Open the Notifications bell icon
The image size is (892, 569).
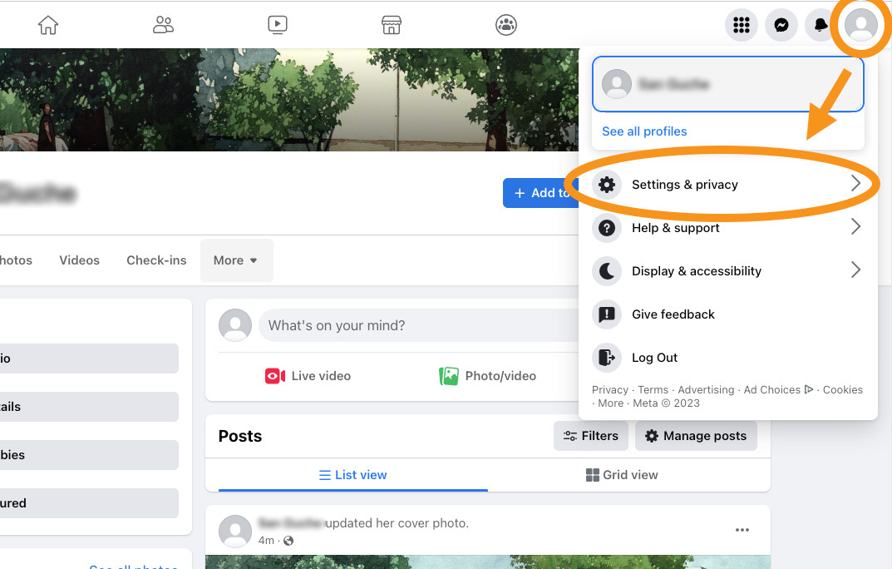[821, 26]
